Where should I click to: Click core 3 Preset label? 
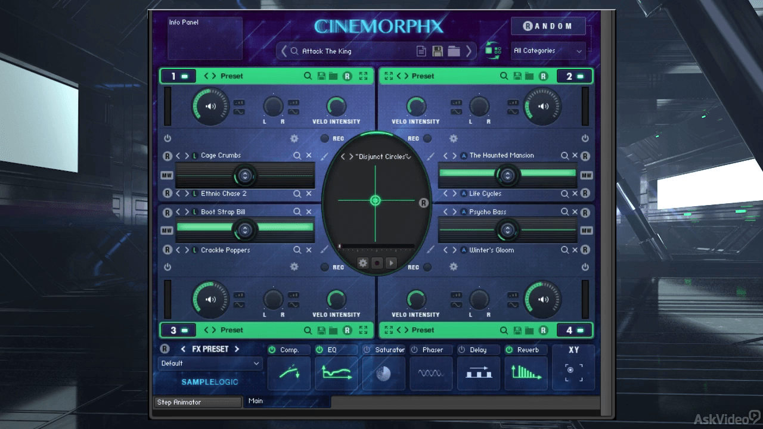point(231,330)
